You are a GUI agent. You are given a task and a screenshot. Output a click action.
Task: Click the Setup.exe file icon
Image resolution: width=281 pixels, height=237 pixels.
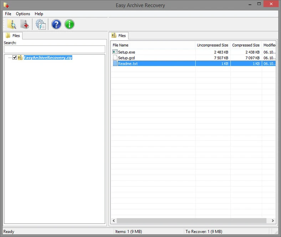pyautogui.click(x=115, y=52)
